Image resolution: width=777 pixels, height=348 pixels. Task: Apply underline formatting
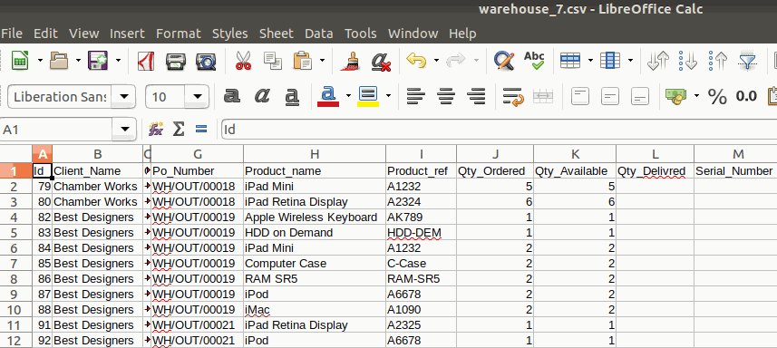click(292, 97)
